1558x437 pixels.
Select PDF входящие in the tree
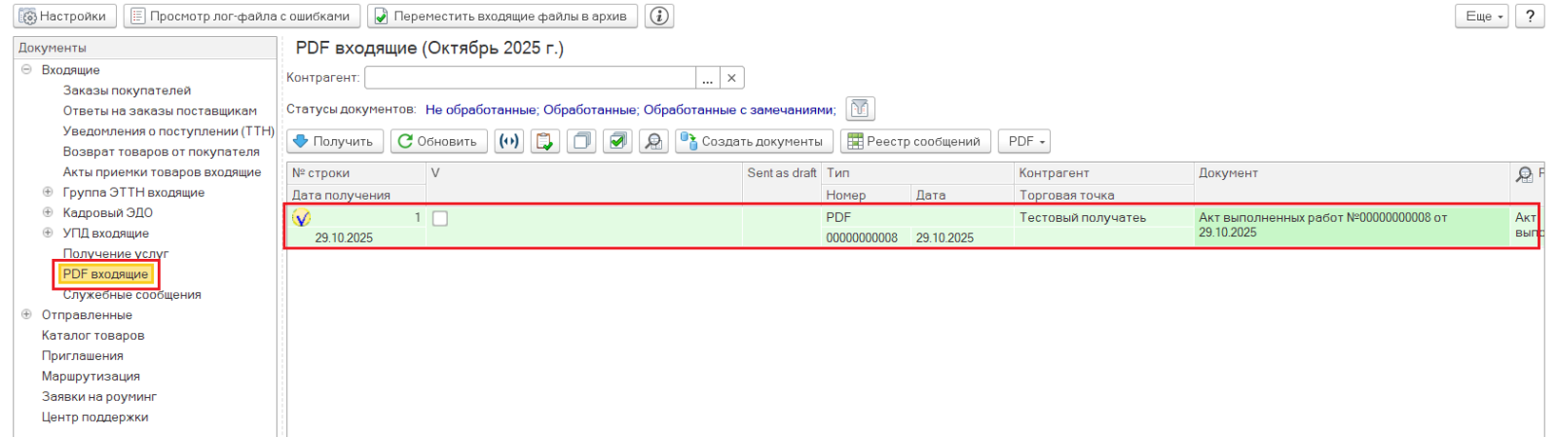(105, 274)
